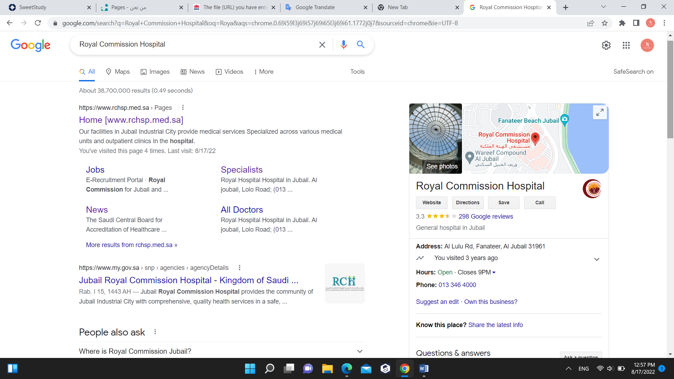Open the tab search dropdown
The height and width of the screenshot is (379, 674).
pos(604,7)
